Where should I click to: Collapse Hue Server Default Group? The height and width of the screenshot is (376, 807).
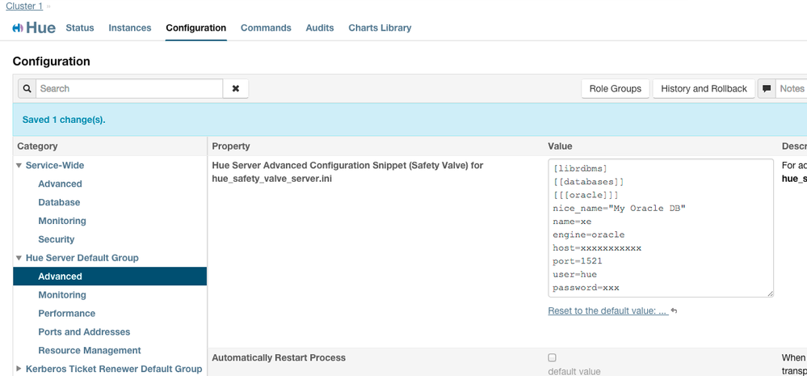point(19,258)
